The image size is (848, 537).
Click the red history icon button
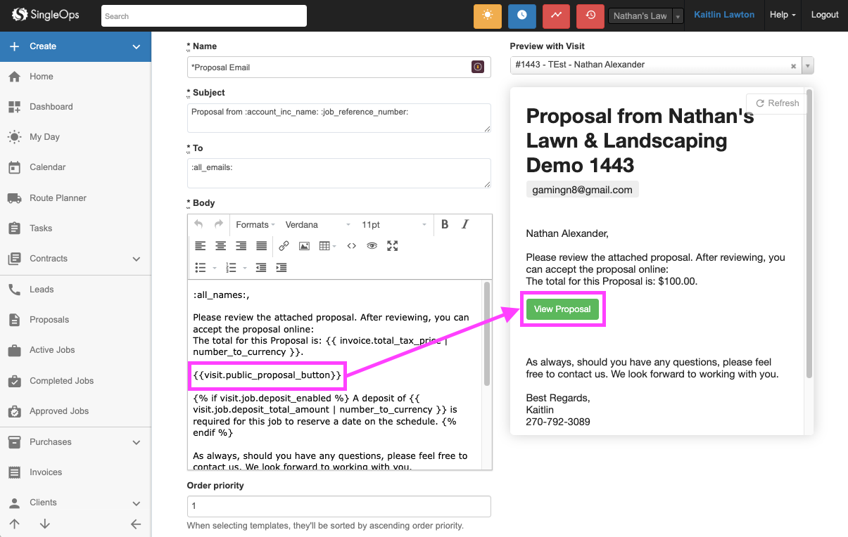tap(590, 15)
